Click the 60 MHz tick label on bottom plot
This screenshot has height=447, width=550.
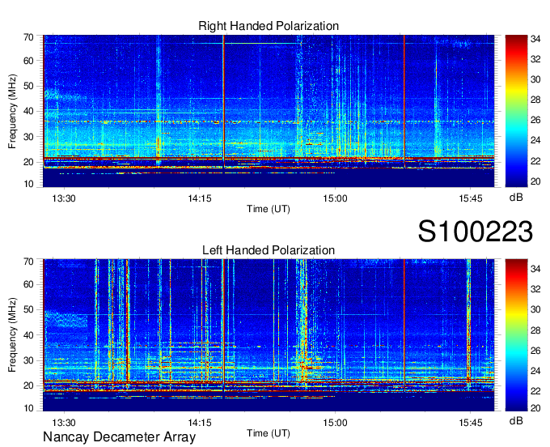tap(28, 284)
